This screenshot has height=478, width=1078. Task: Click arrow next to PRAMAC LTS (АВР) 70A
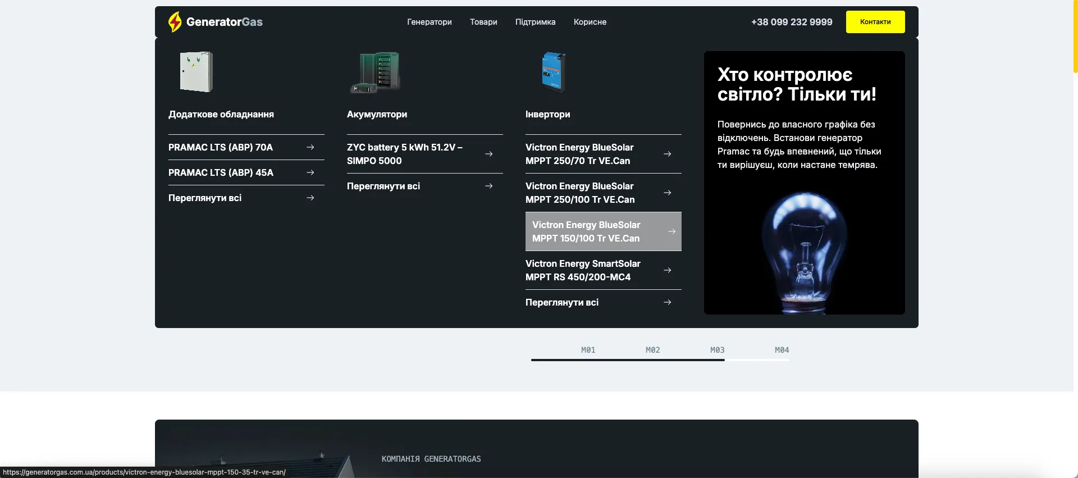tap(310, 147)
